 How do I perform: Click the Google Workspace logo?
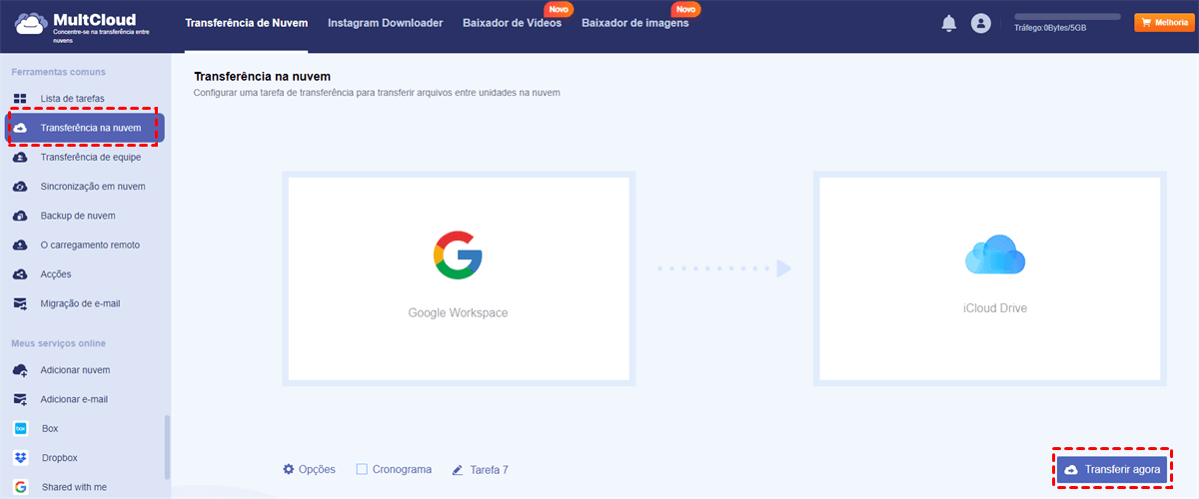tap(458, 255)
